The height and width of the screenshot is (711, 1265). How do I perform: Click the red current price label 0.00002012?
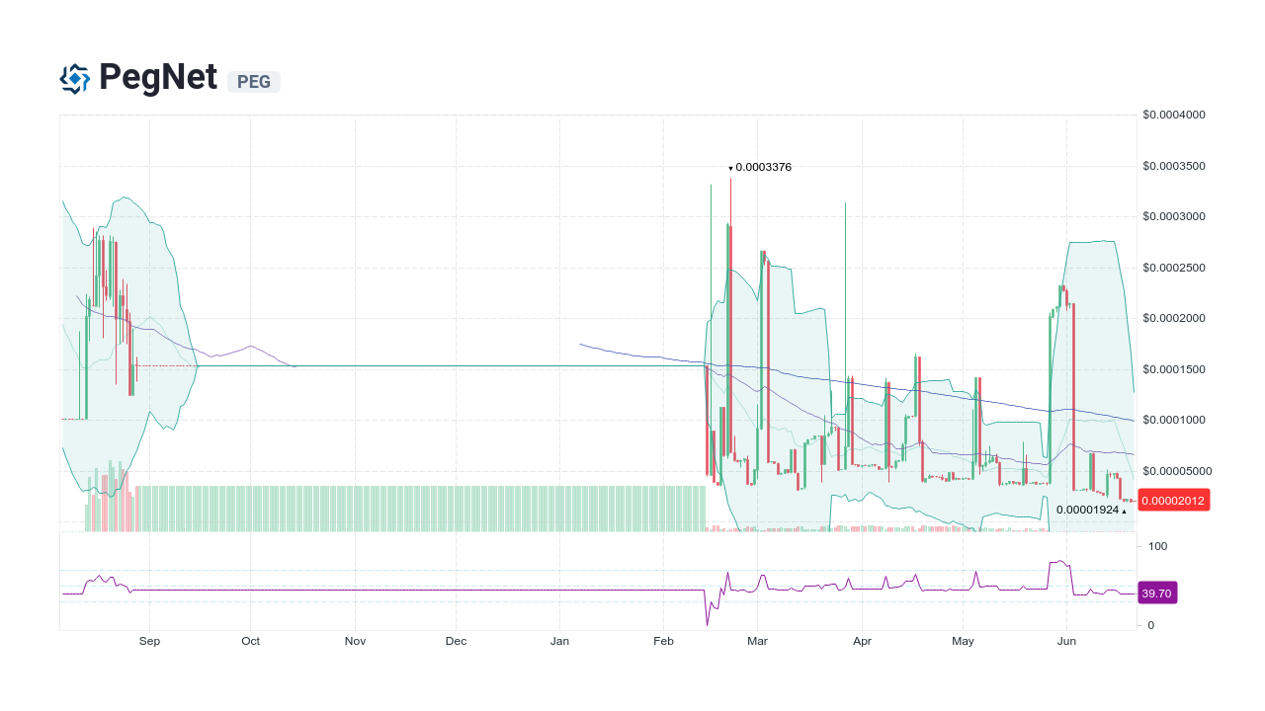pos(1173,500)
